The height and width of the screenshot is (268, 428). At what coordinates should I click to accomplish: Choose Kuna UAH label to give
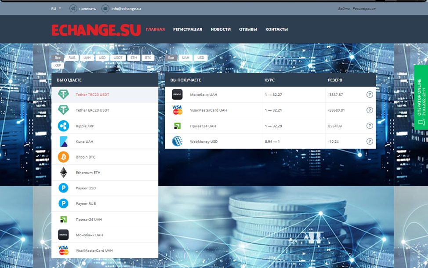(x=85, y=141)
